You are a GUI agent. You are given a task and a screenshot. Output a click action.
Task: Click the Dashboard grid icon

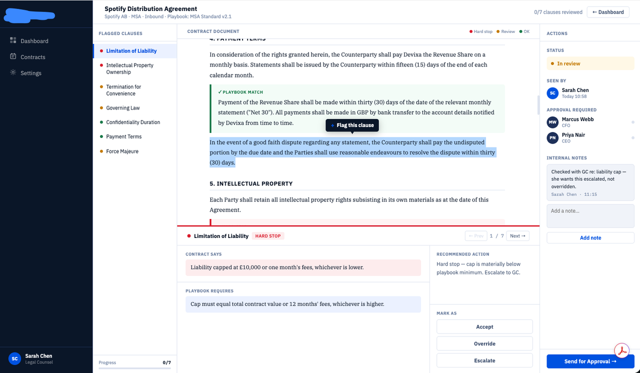point(13,40)
